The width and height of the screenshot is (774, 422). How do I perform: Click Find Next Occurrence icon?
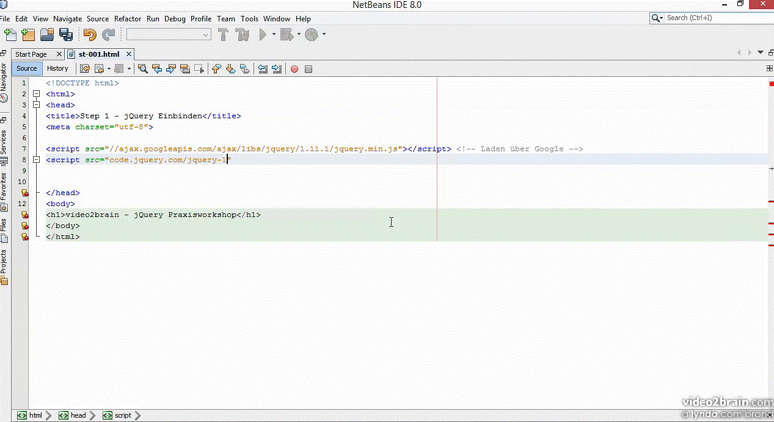pyautogui.click(x=171, y=69)
